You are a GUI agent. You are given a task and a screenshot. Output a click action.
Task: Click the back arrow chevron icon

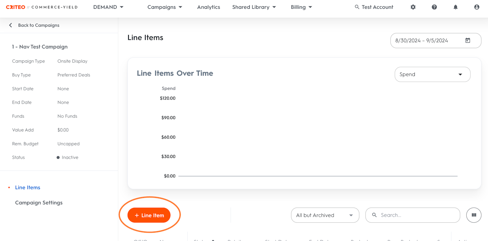(11, 25)
